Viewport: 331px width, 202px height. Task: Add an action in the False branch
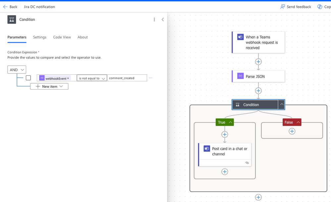coord(292,131)
